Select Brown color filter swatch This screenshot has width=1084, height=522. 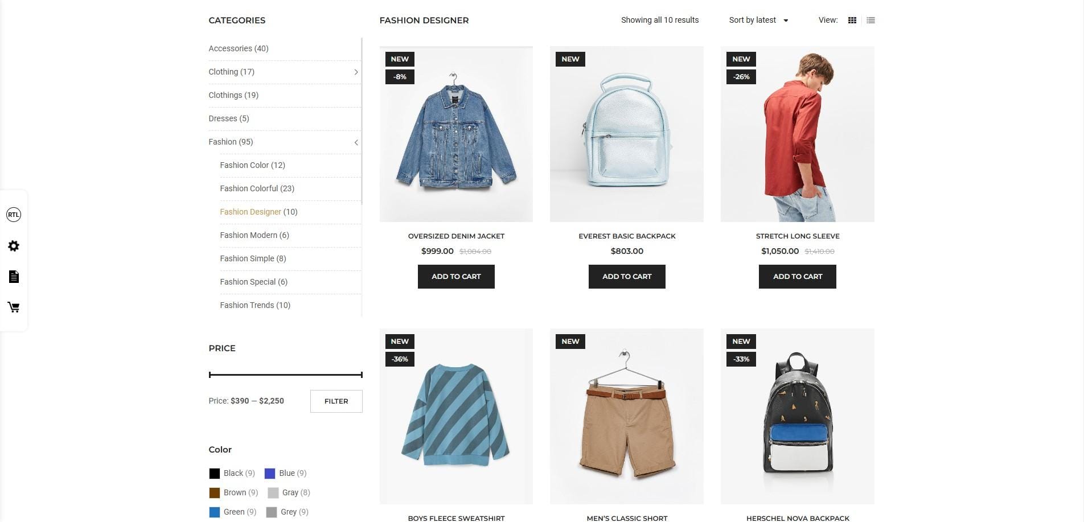tap(215, 493)
